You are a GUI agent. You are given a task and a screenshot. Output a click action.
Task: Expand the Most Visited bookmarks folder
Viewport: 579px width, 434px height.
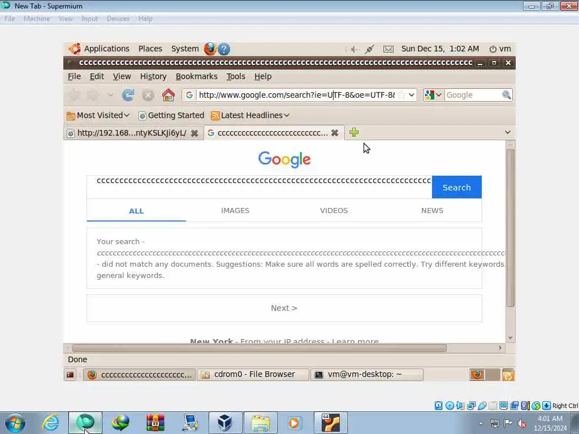point(98,115)
